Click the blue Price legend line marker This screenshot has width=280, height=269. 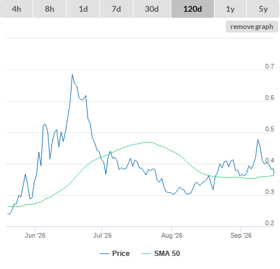105,254
